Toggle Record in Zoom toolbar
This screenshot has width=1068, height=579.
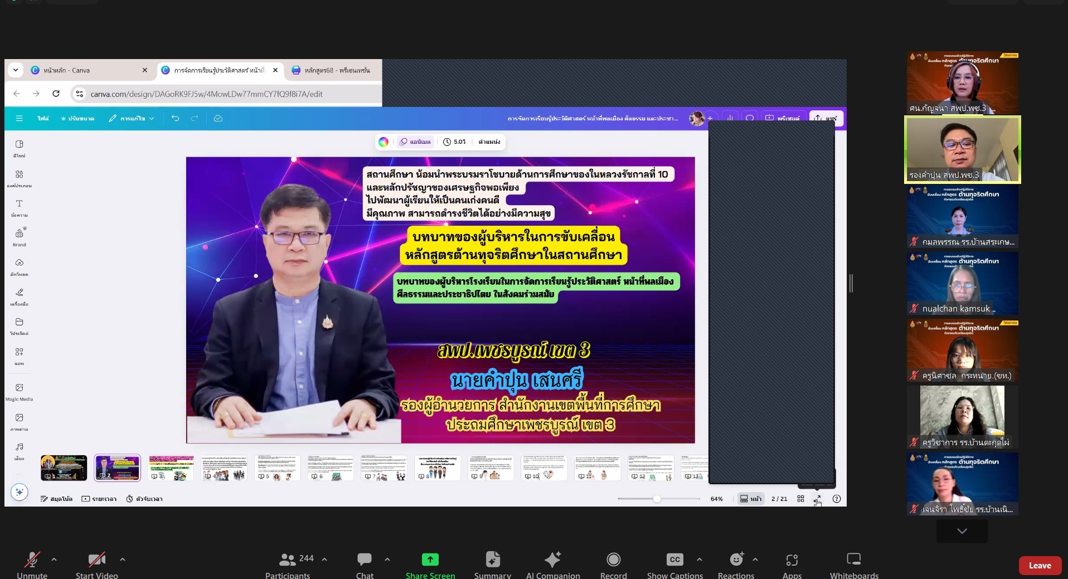click(613, 565)
